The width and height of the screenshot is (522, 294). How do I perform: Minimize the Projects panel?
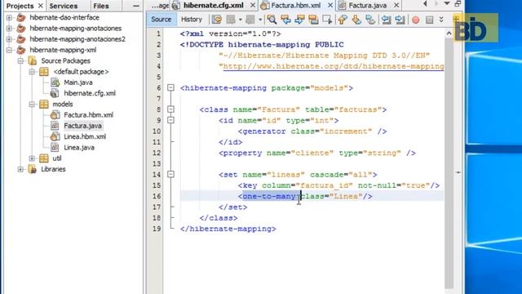click(x=136, y=6)
